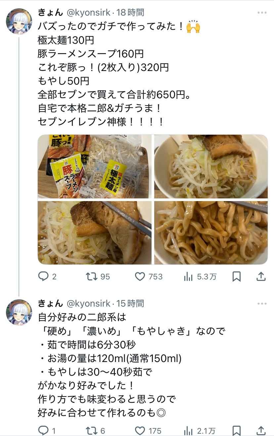Open きょん's avatar on first tweet
The width and height of the screenshot is (274, 436).
click(x=19, y=21)
